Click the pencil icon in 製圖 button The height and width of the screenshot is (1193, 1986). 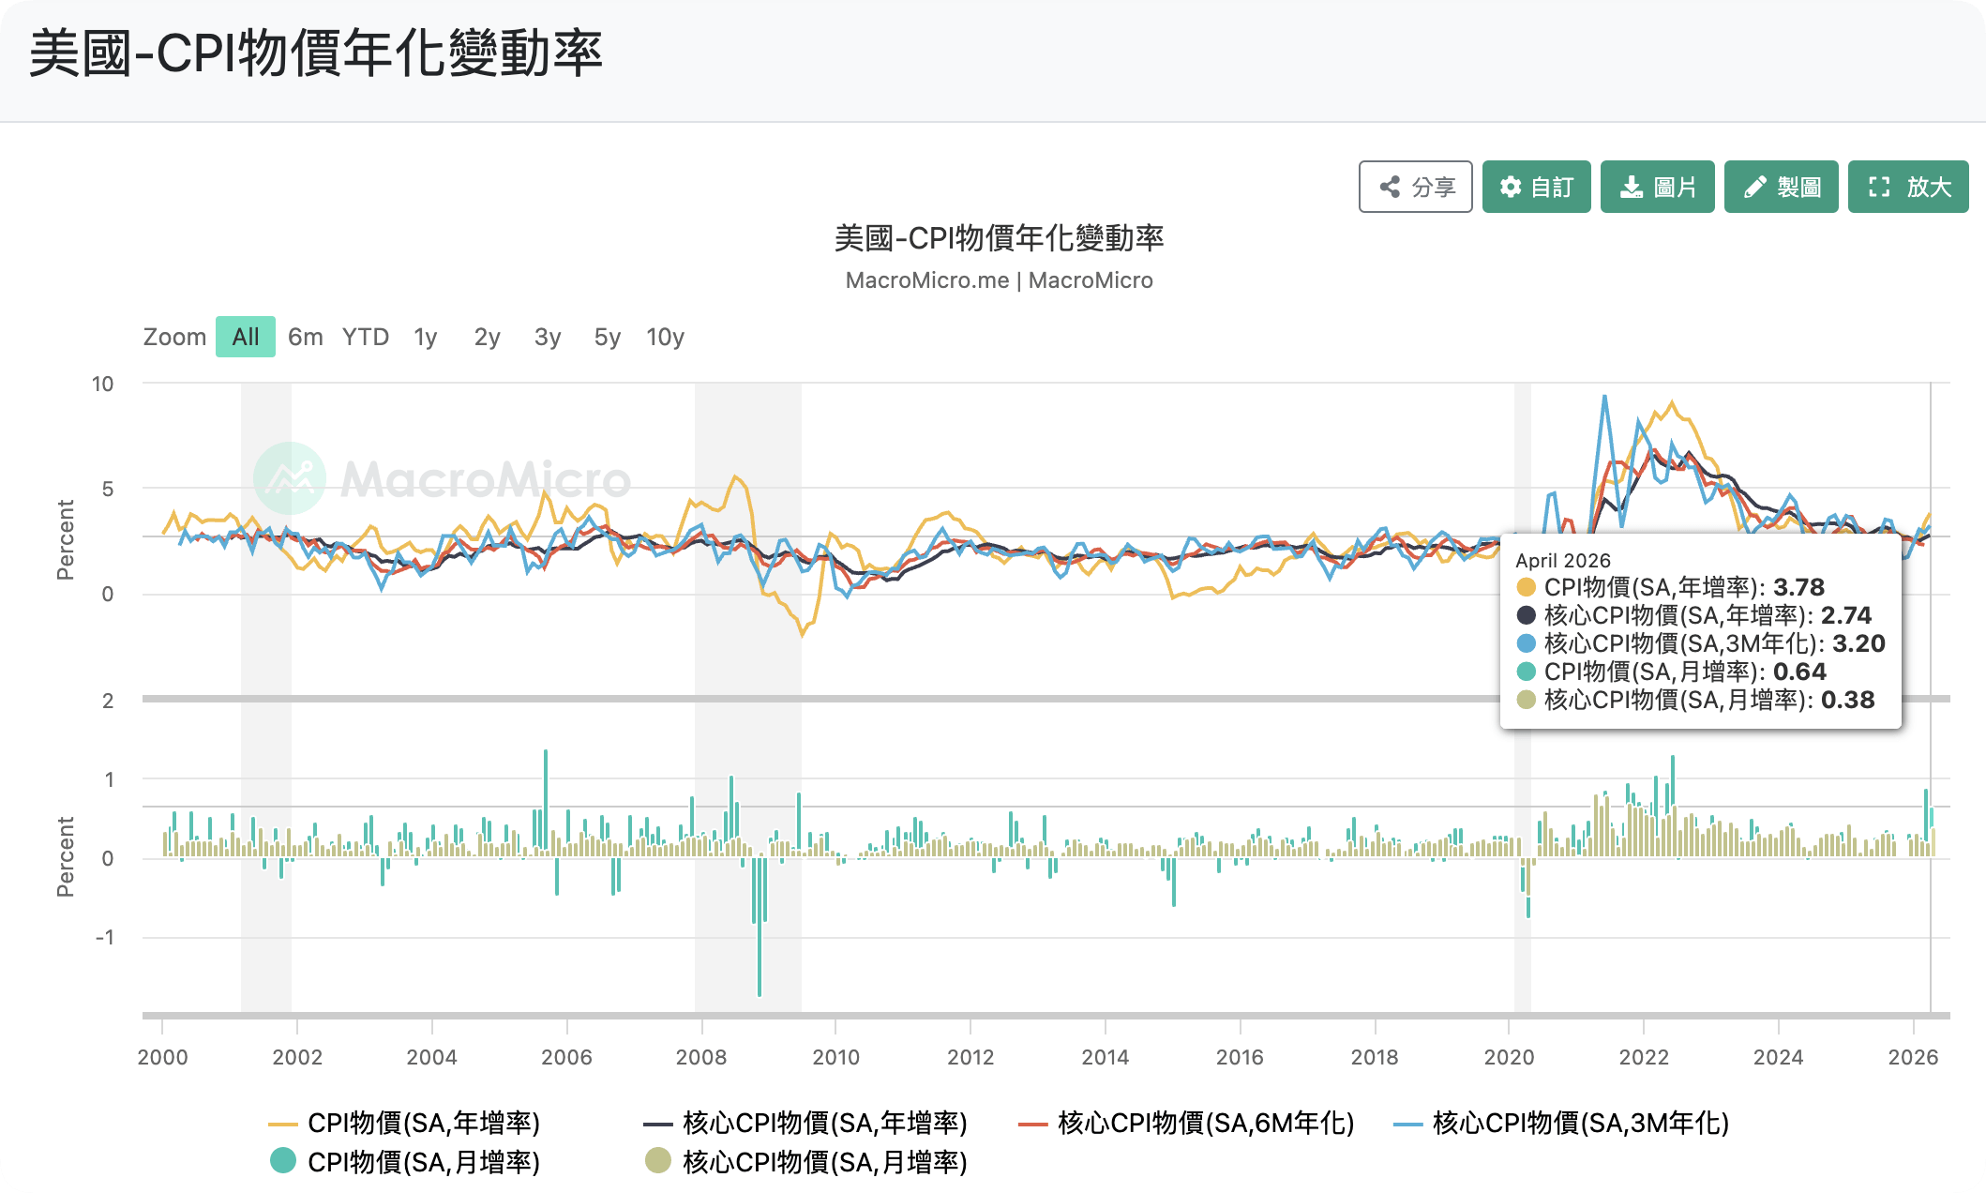point(1754,187)
